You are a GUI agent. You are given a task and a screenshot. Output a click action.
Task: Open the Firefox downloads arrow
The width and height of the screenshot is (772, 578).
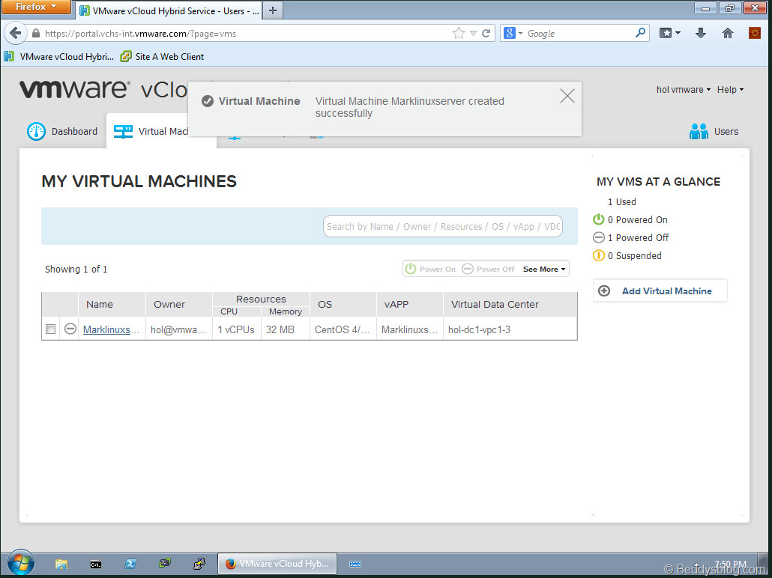coord(701,33)
